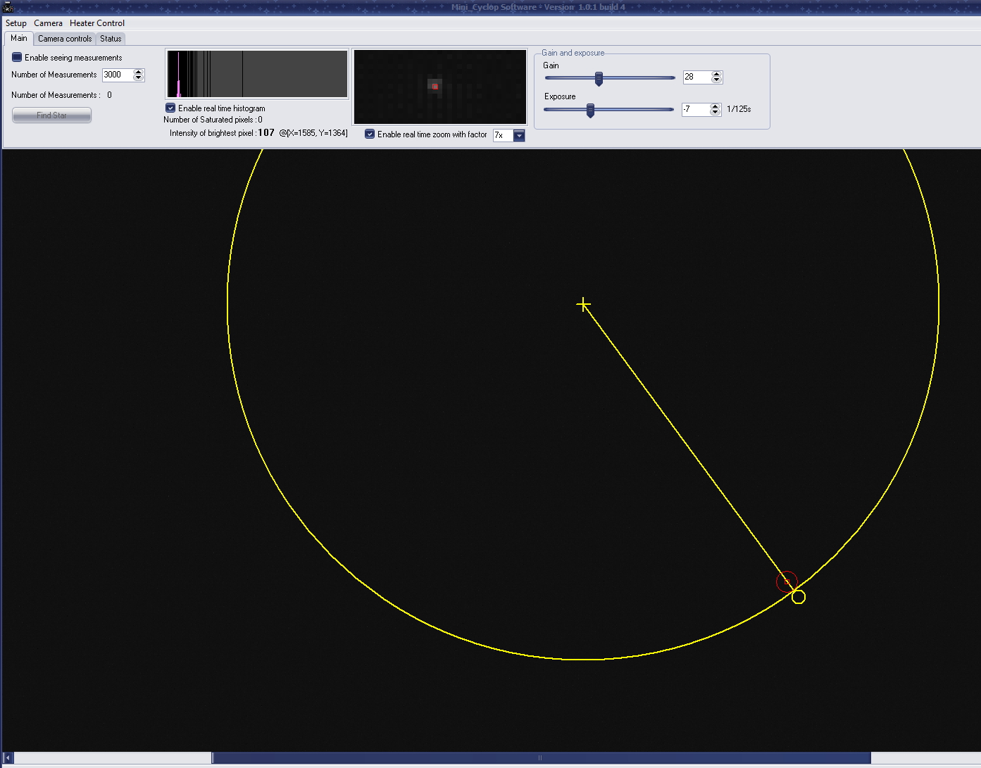Increase Number of Measurements with up arrow
The width and height of the screenshot is (981, 768).
139,72
